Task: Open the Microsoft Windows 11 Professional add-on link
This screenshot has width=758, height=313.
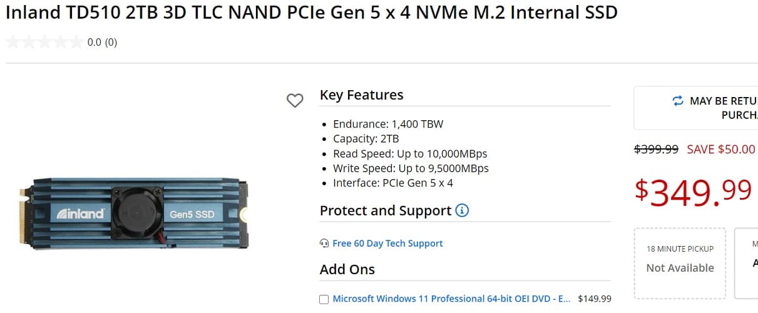Action: (x=451, y=299)
